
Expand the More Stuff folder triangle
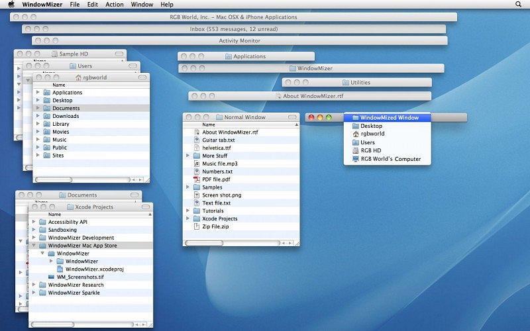coord(188,156)
